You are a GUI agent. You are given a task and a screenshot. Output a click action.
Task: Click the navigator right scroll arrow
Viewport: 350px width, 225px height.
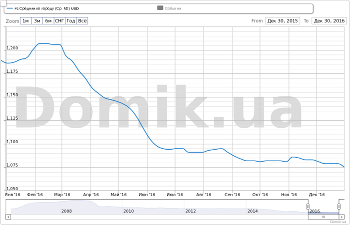341,217
